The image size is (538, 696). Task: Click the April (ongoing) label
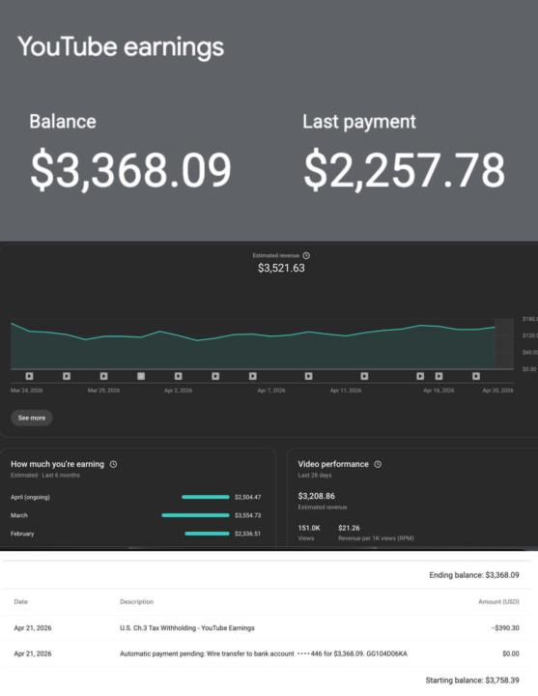[x=30, y=497]
